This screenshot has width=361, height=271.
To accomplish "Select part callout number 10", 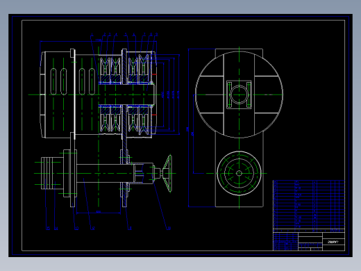I will [x=169, y=229].
